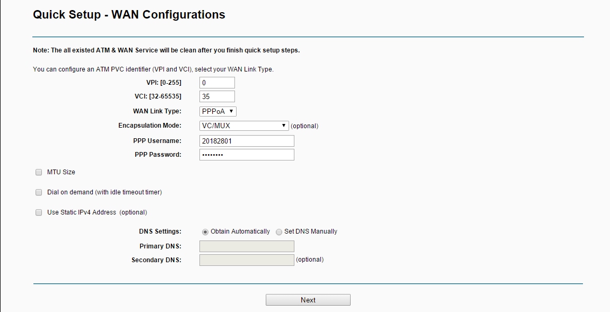Click the VPI input field

click(217, 83)
